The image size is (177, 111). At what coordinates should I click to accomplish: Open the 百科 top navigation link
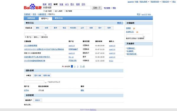[x=83, y=4]
